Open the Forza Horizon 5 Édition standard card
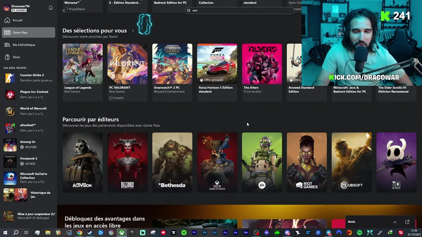This screenshot has width=422, height=237. (x=217, y=72)
